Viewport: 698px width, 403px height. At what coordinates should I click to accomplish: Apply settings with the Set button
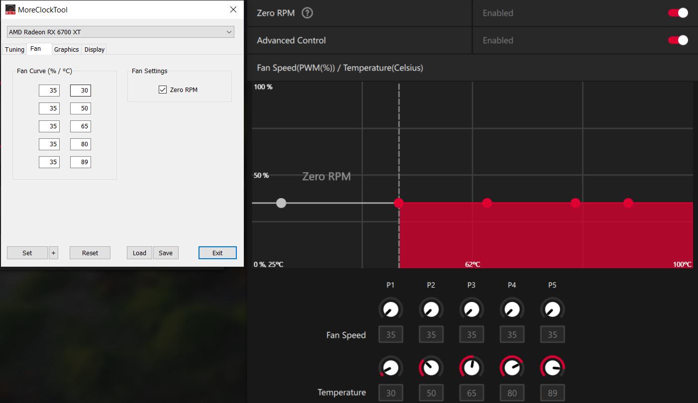coord(27,253)
